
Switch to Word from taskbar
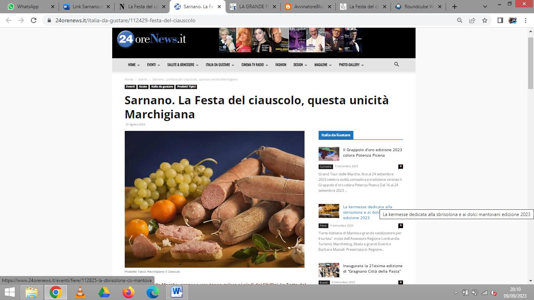point(177,292)
